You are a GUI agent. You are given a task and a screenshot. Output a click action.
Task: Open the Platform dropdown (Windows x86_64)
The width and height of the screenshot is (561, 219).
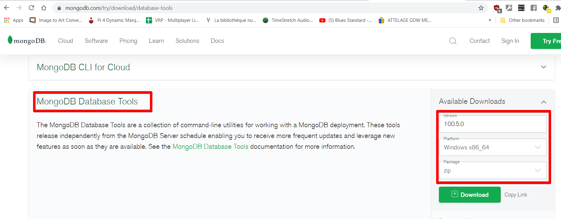coord(493,147)
